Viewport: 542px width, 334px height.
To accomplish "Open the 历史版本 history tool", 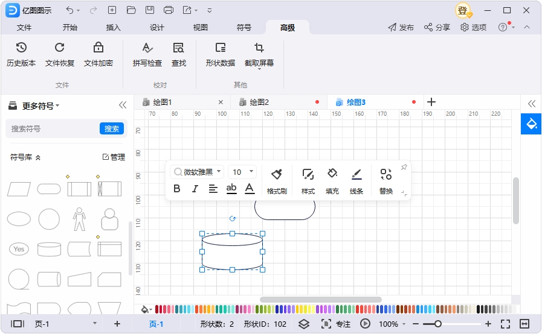I will (21, 54).
